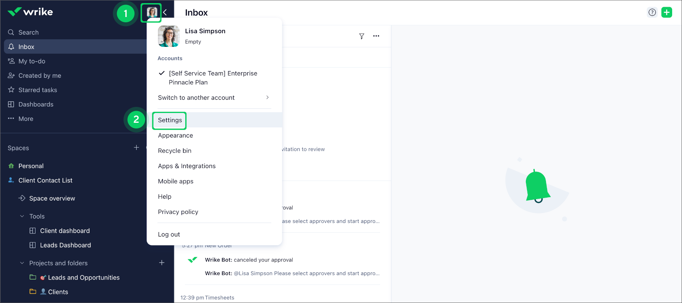Click the My to-do icon
682x303 pixels.
11,61
